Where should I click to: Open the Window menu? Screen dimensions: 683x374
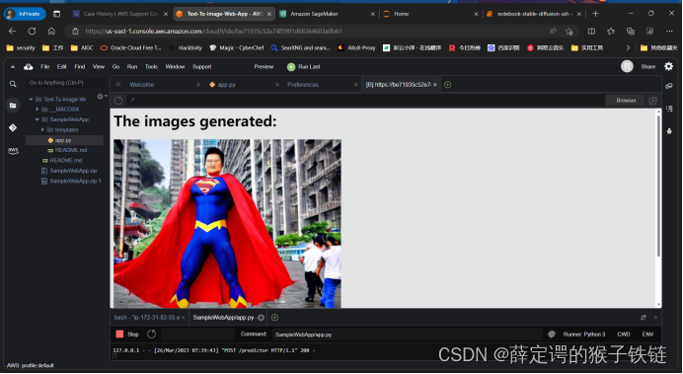[175, 67]
